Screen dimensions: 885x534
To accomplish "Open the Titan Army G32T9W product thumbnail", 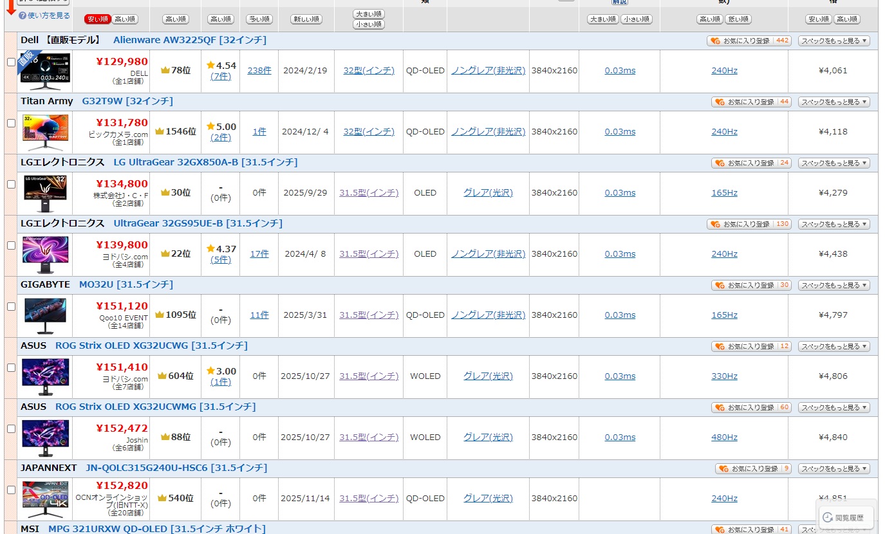I will 45,132.
